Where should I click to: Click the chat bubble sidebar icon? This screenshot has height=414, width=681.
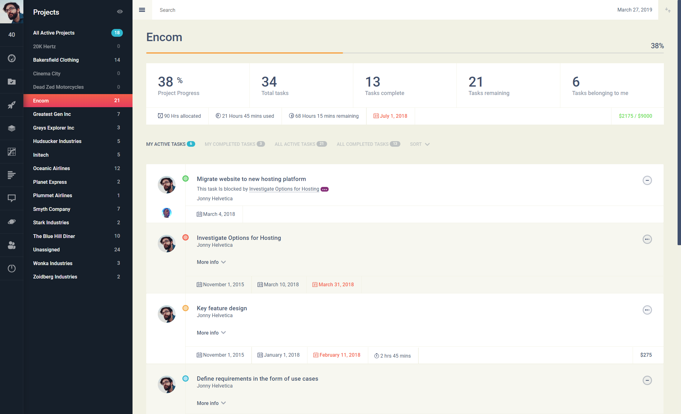click(x=12, y=198)
